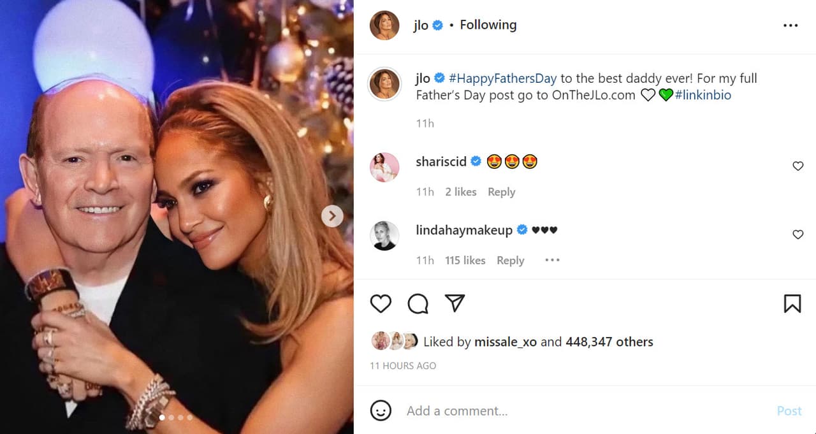The image size is (816, 434).
Task: Open emoji picker smiley icon
Action: 381,410
